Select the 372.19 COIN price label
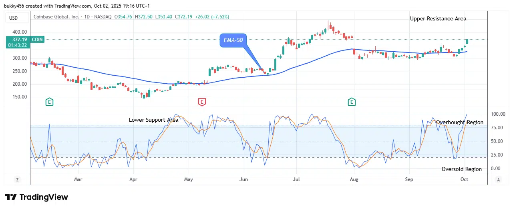513x209 pixels. pos(25,39)
